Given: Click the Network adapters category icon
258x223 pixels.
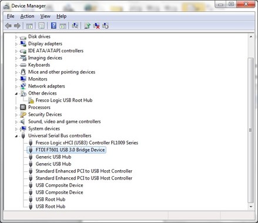Looking at the screenshot, I should pyautogui.click(x=23, y=86).
